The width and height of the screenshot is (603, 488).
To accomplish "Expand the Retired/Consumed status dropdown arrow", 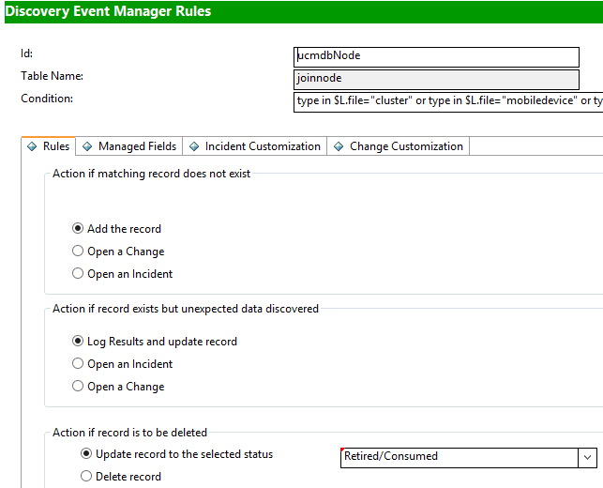I will click(x=588, y=457).
